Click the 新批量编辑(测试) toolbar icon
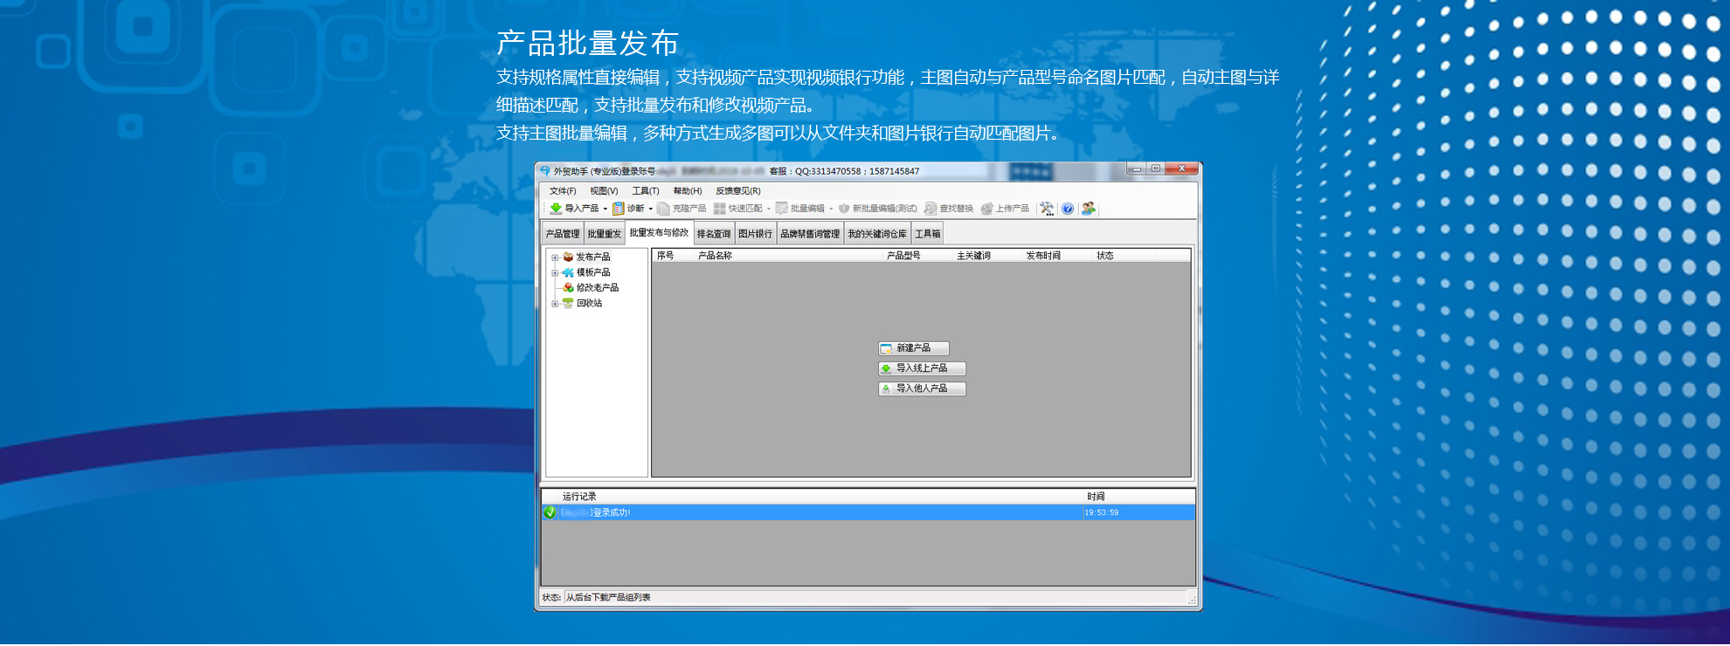Screen dimensions: 1730x646 (844, 209)
